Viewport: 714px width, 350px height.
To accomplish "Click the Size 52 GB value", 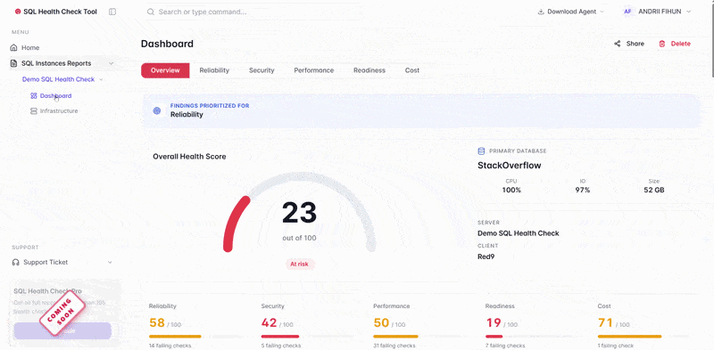I will click(654, 190).
